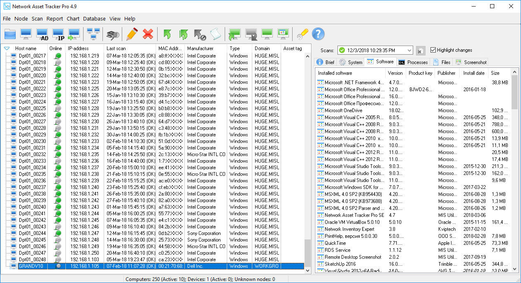Open settings via the yellow wrench icon
The width and height of the screenshot is (521, 283).
click(302, 34)
